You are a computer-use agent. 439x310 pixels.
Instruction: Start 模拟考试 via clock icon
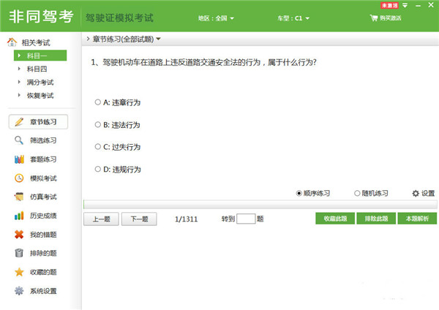pyautogui.click(x=19, y=178)
